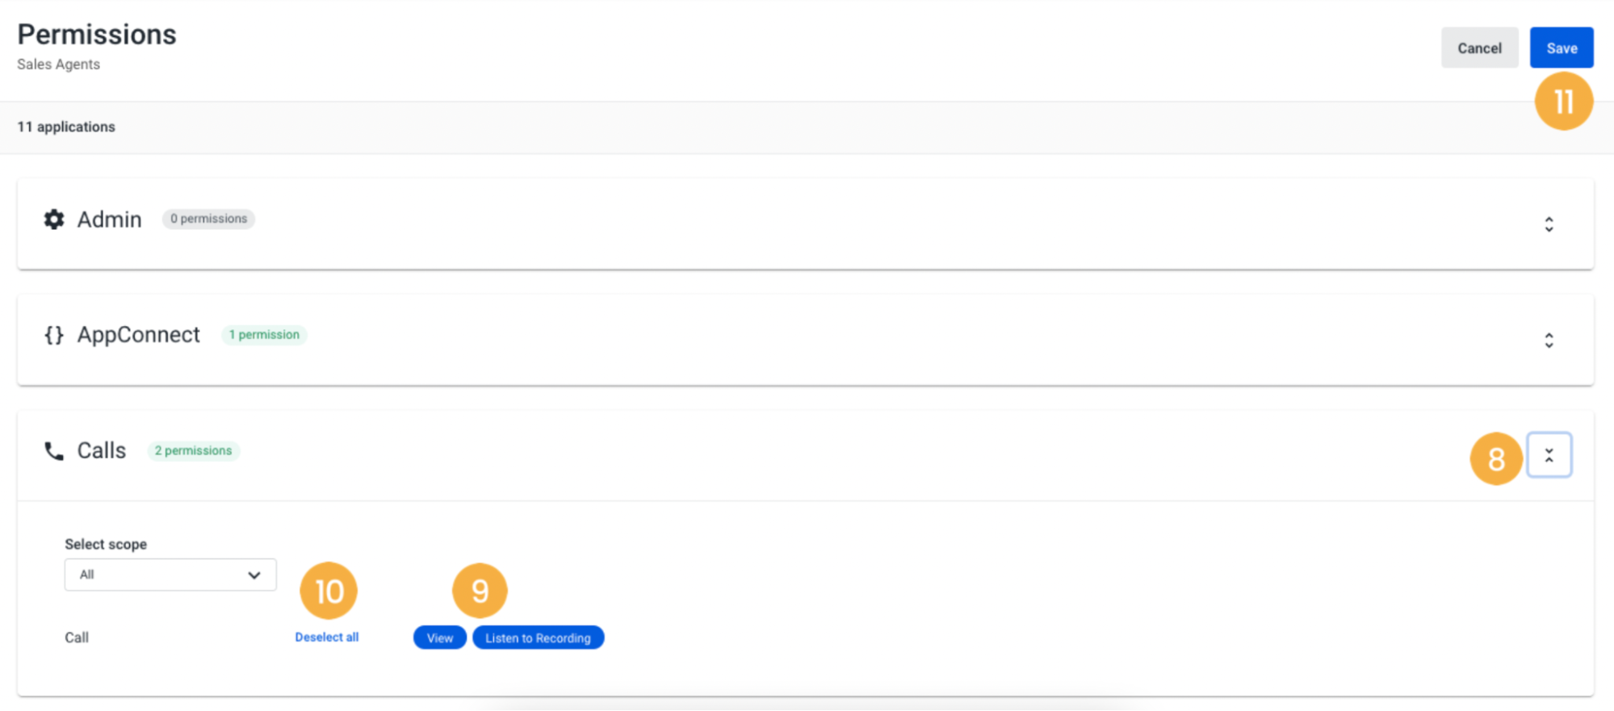Click the phone icon beside Calls
The height and width of the screenshot is (711, 1614).
pos(52,450)
